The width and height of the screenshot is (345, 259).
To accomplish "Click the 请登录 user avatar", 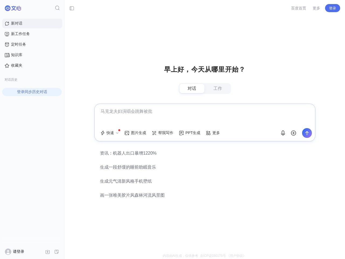I will click(x=8, y=252).
